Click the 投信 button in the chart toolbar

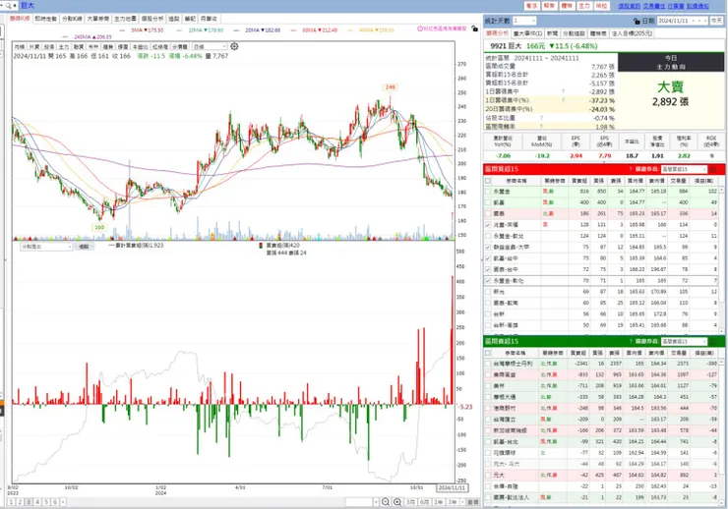pyautogui.click(x=49, y=47)
